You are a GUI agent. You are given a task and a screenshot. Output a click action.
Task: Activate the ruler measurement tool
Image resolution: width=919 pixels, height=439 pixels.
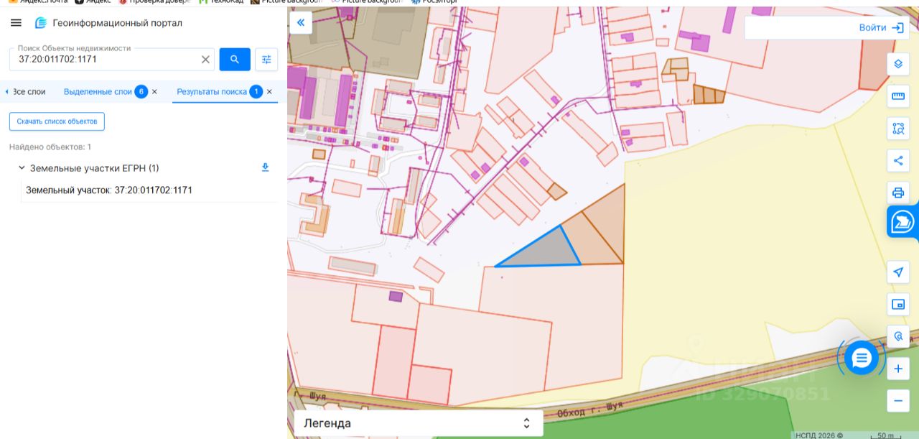897,96
